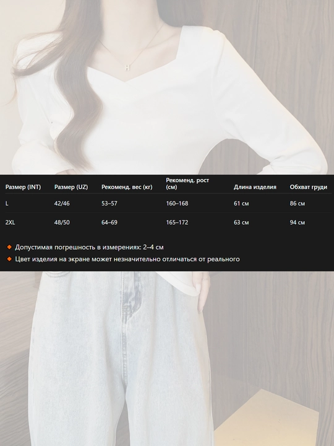
Task: Click the 'Длина изделия' column header
Action: 255,187
